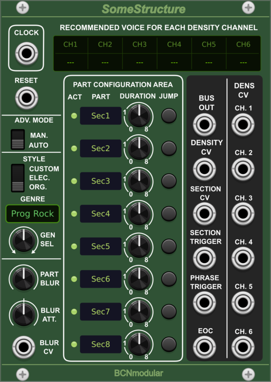
Task: Push the JUMP button for Sec7
Action: click(x=169, y=312)
